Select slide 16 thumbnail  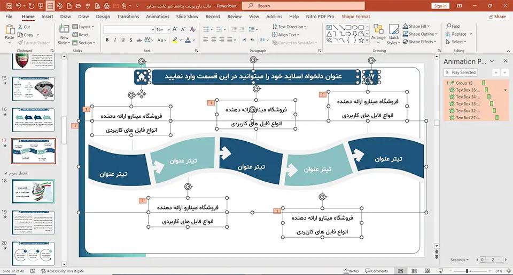[x=33, y=120]
